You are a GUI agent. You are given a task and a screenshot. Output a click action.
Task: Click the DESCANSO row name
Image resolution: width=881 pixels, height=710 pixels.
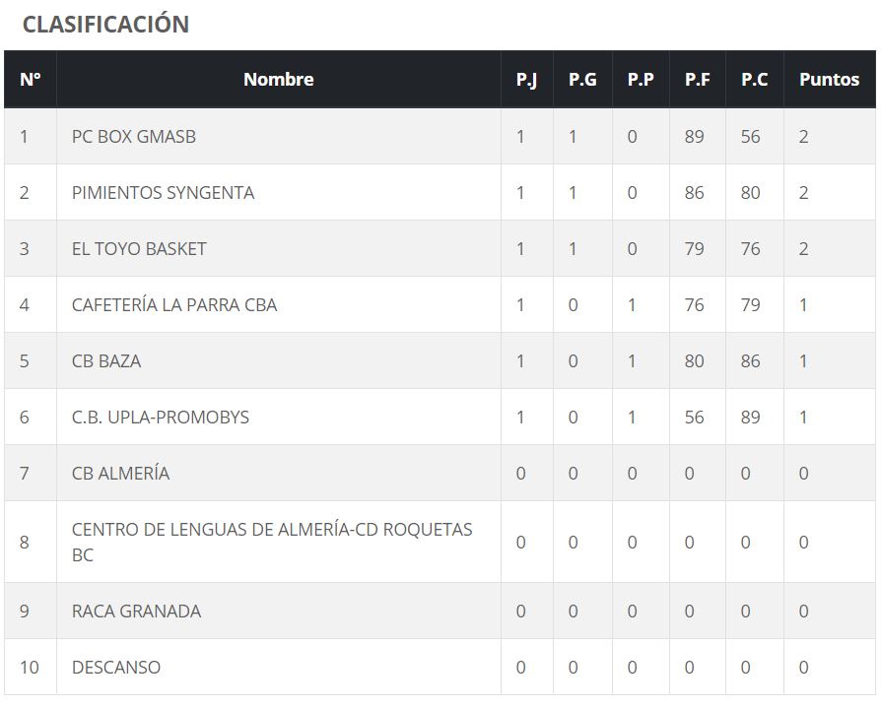pos(116,668)
